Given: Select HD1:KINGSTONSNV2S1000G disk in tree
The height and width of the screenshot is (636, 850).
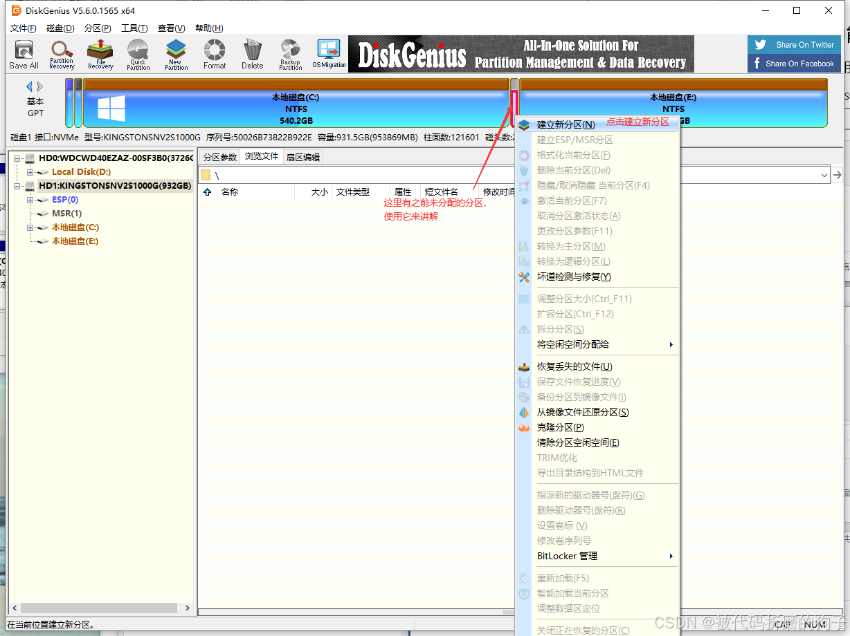Looking at the screenshot, I should (115, 186).
